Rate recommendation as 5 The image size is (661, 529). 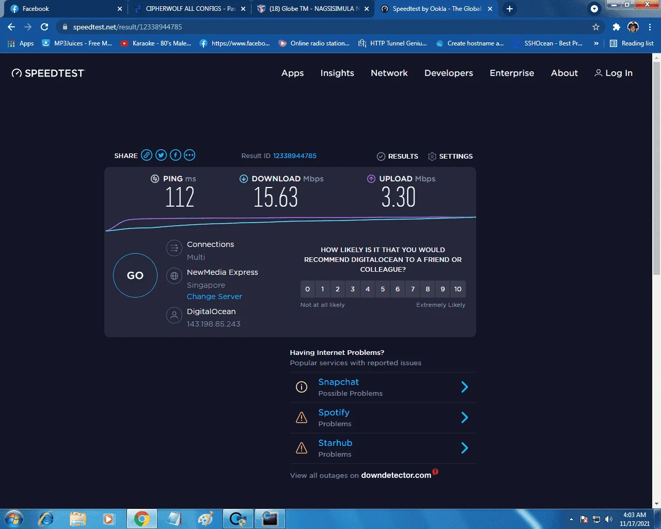click(x=383, y=289)
